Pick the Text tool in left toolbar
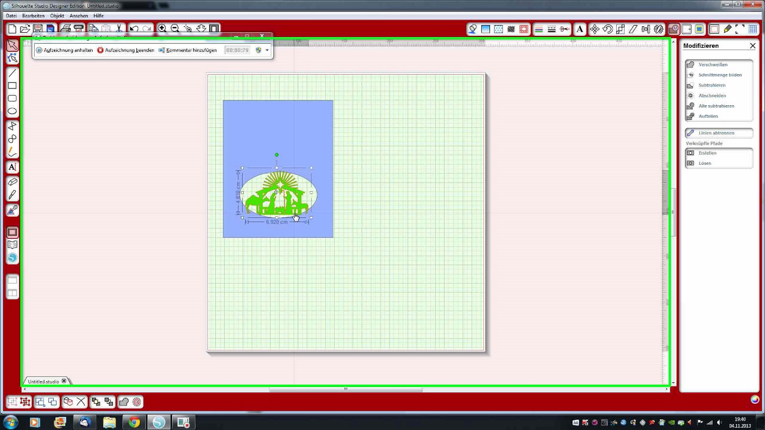 12,167
